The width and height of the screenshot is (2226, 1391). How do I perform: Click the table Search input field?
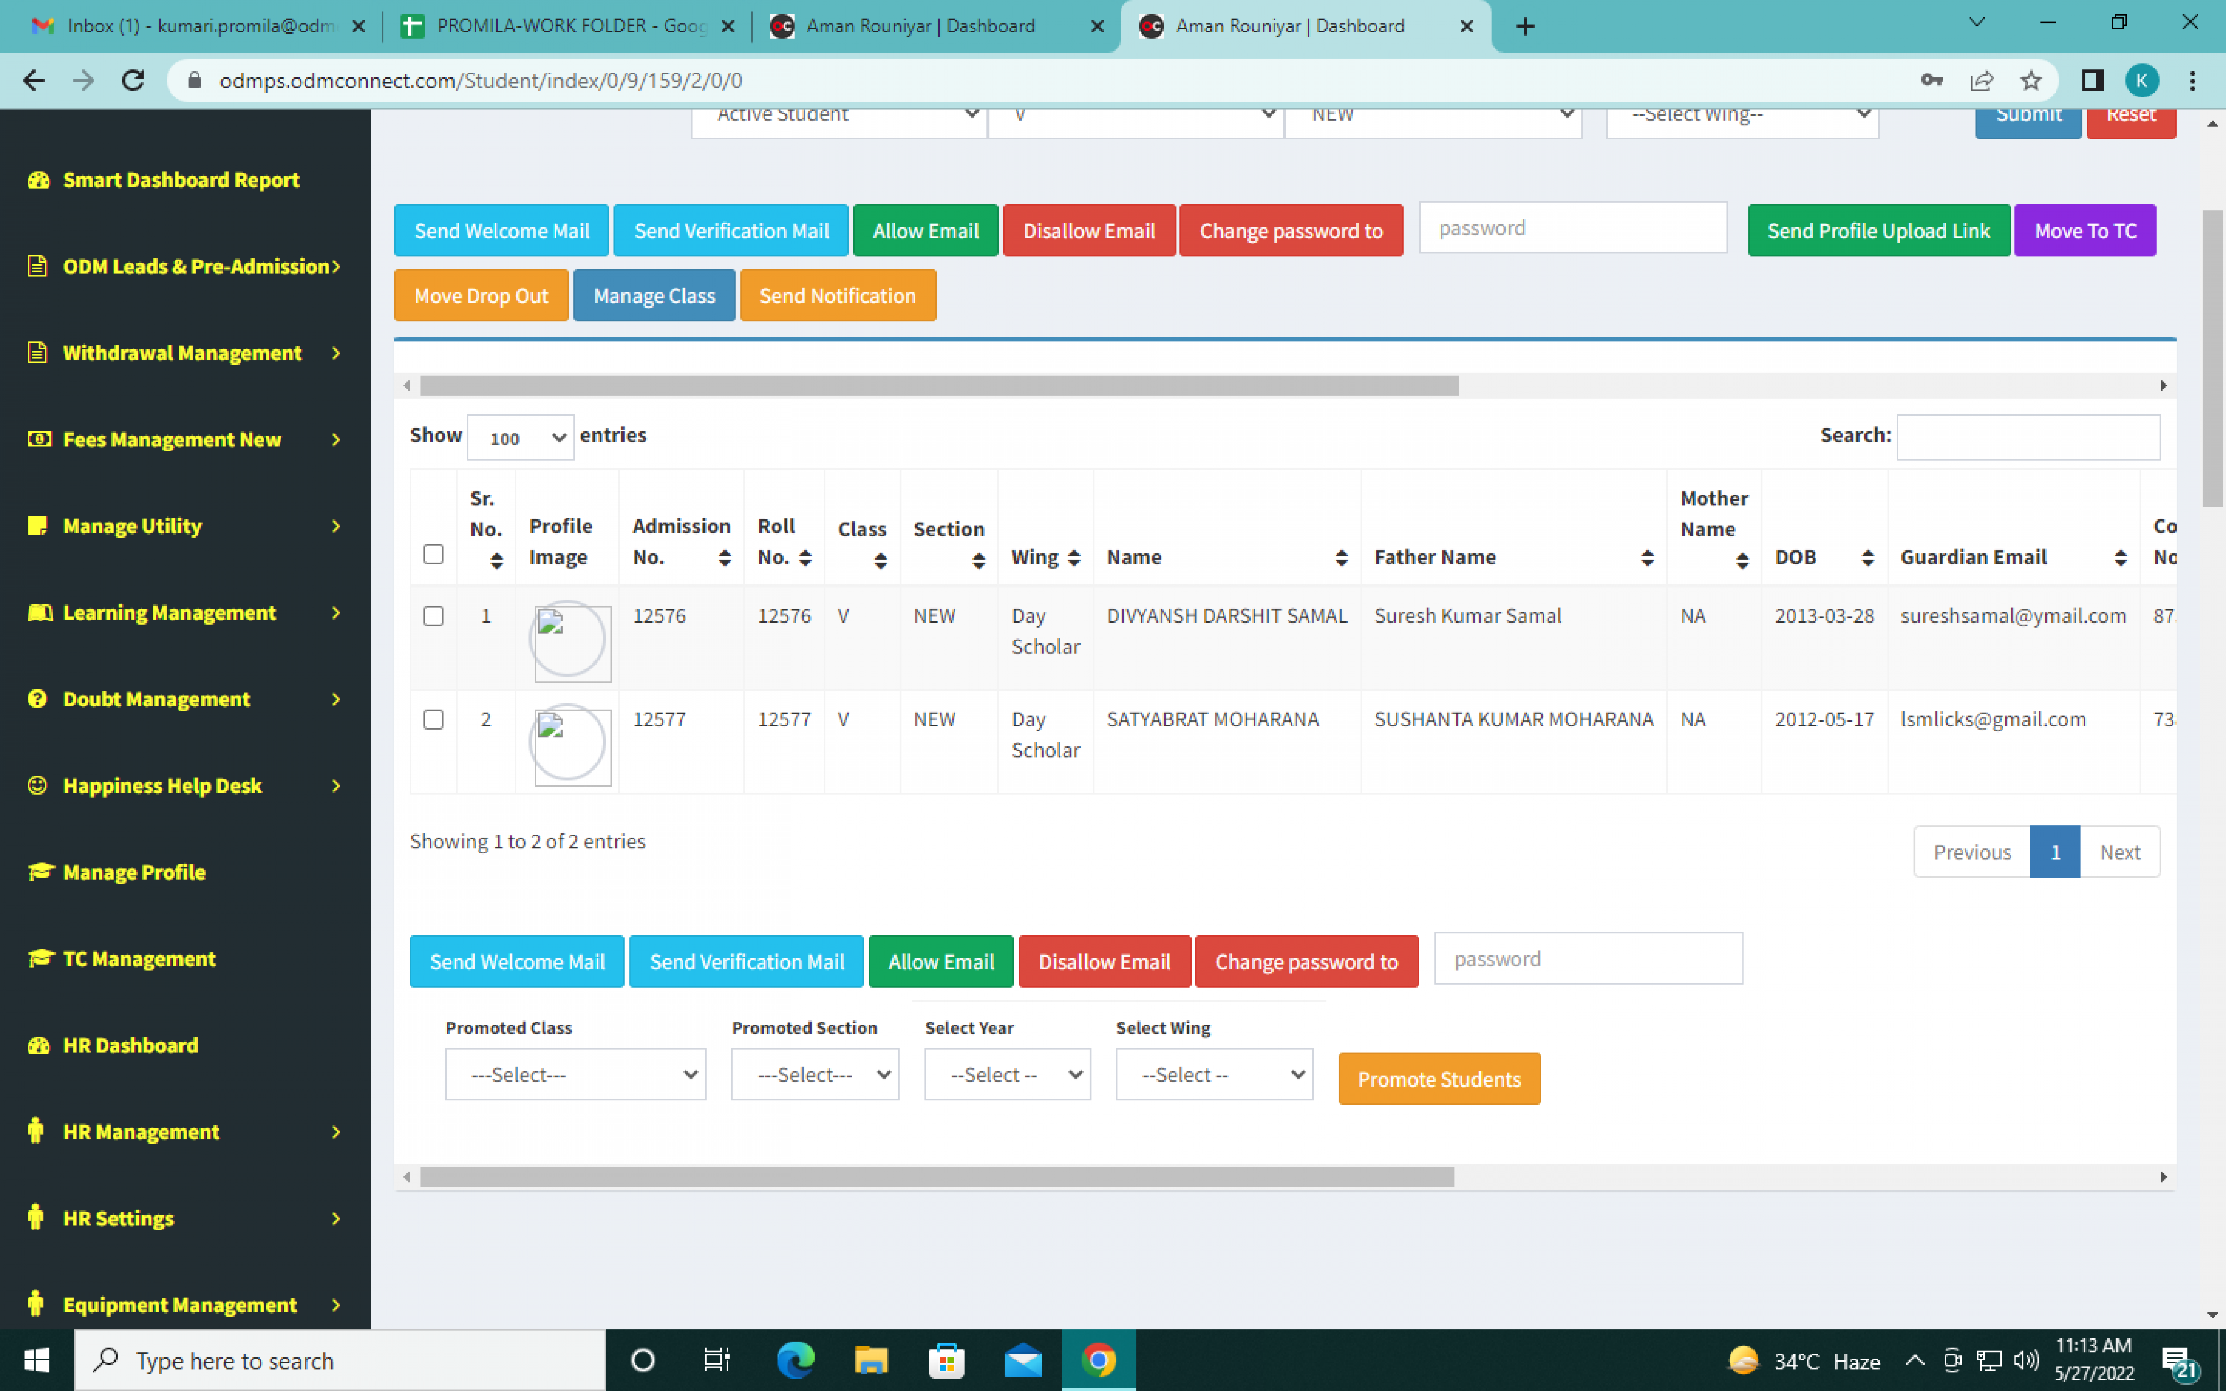2027,437
